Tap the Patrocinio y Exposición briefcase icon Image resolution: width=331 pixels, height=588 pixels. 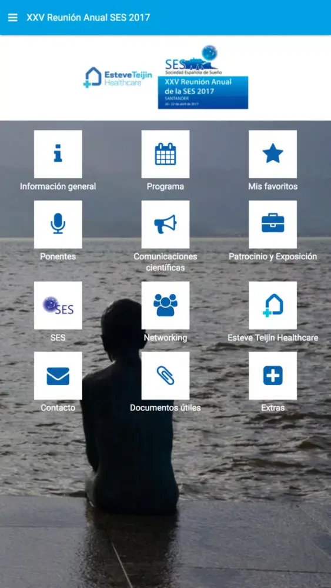coord(273,224)
